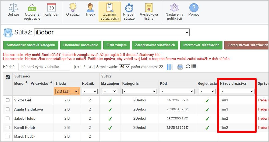Check the box for Jakub Holub
Image resolution: width=269 pixels, height=142 pixels.
pyautogui.click(x=8, y=119)
